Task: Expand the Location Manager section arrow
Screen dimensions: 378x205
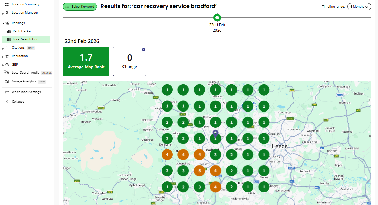Action: 3,13
